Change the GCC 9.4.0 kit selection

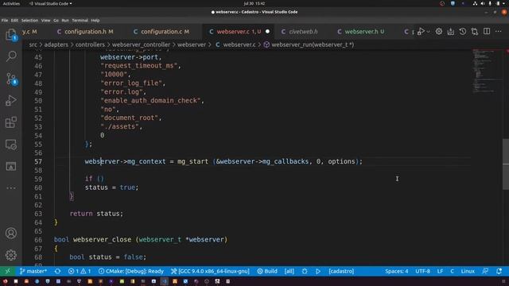(x=210, y=271)
